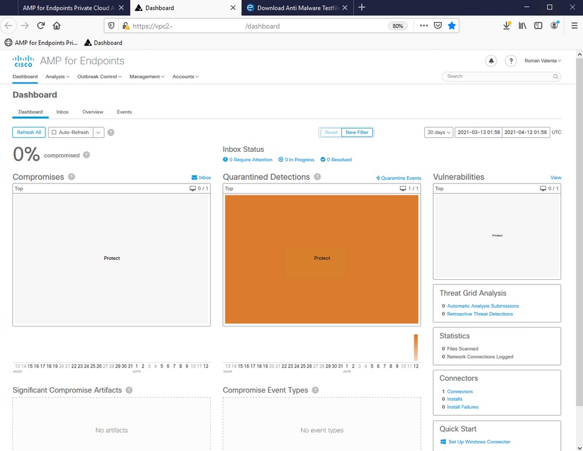Click the search magnifier in the Search field

tap(555, 77)
